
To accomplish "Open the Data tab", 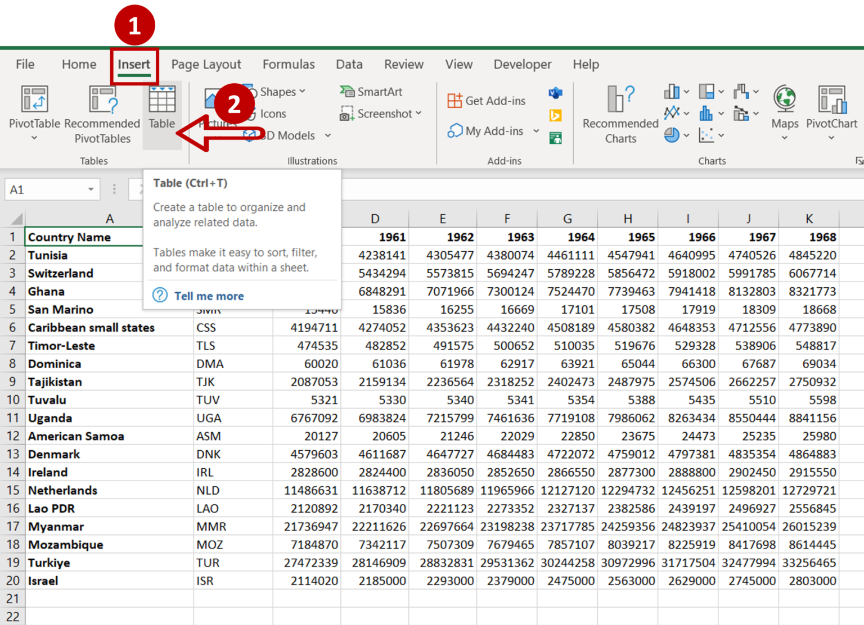I will tap(349, 65).
